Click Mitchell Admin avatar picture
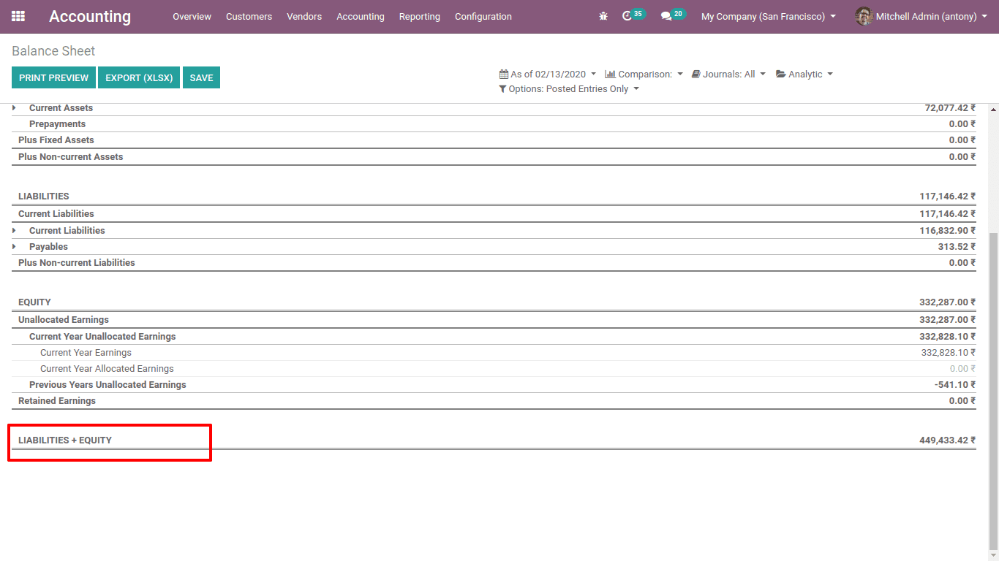This screenshot has height=561, width=999. pos(864,16)
